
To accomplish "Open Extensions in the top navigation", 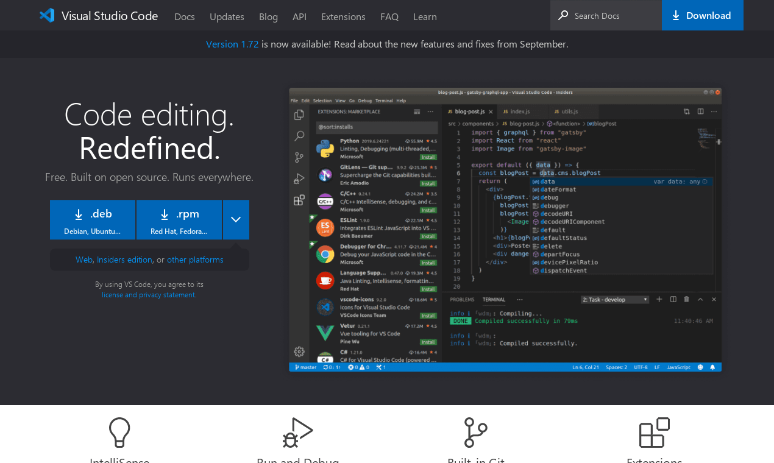I will pyautogui.click(x=343, y=16).
